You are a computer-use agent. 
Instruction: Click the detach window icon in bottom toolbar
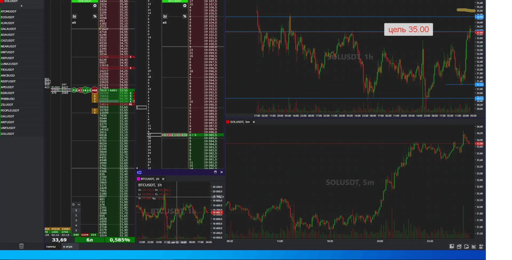click(x=459, y=247)
